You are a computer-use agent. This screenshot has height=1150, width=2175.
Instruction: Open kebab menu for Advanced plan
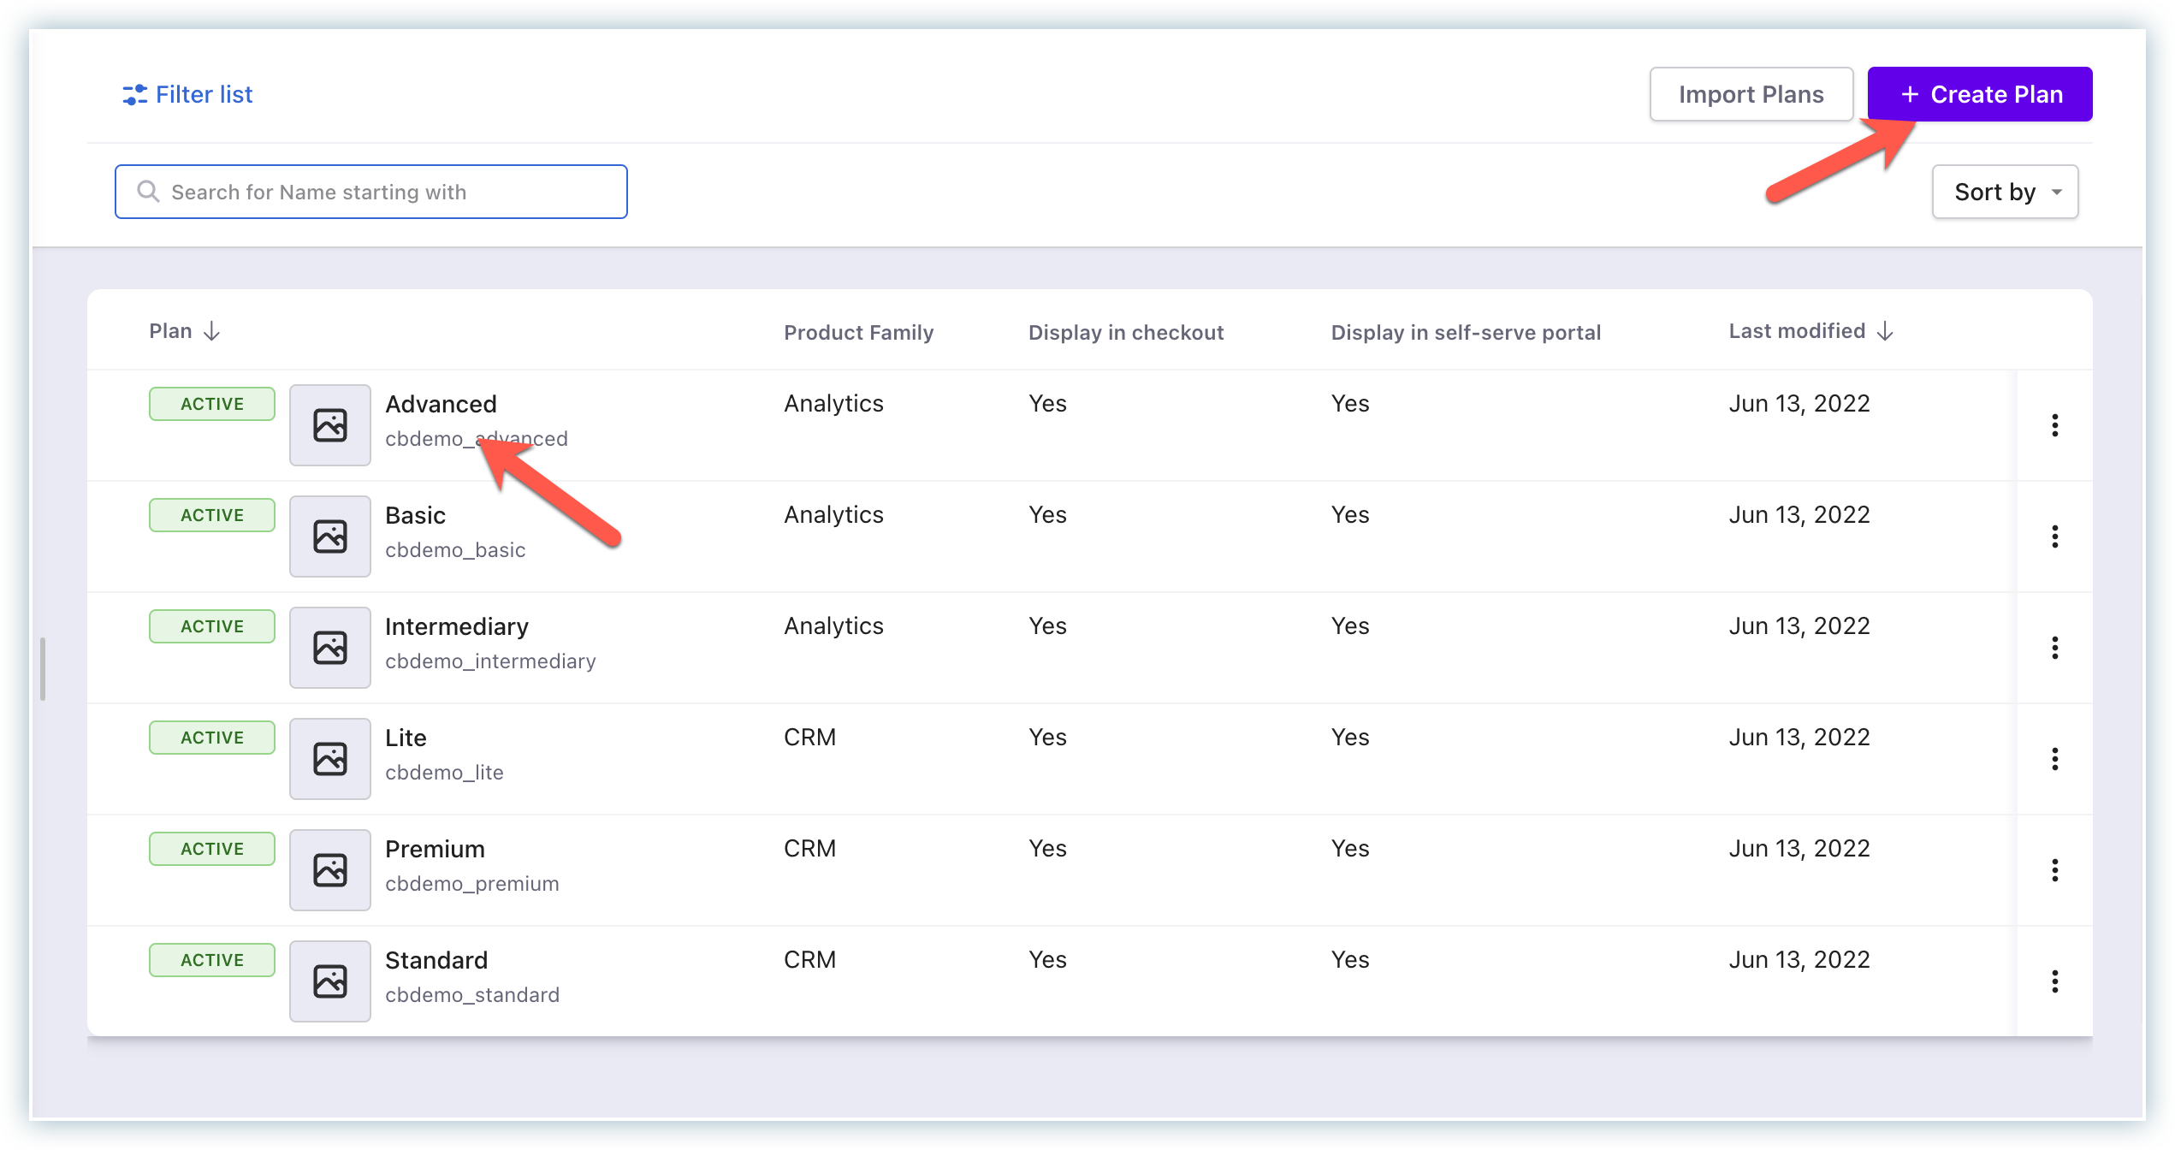point(2054,425)
